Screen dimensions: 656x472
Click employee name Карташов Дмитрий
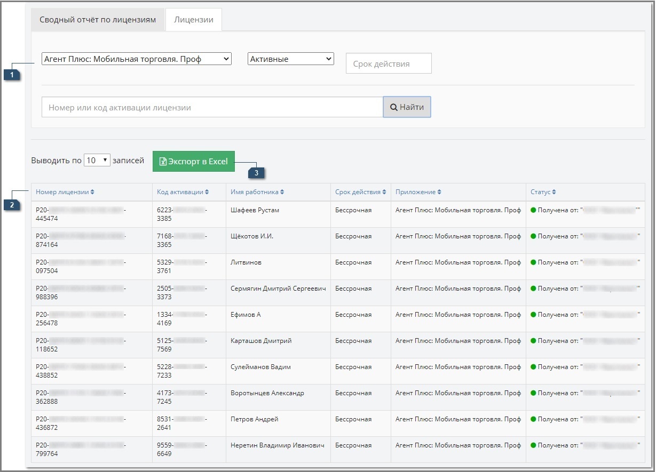261,341
